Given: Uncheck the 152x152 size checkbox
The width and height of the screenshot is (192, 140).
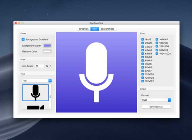Looking at the screenshot, I should tap(142, 81).
